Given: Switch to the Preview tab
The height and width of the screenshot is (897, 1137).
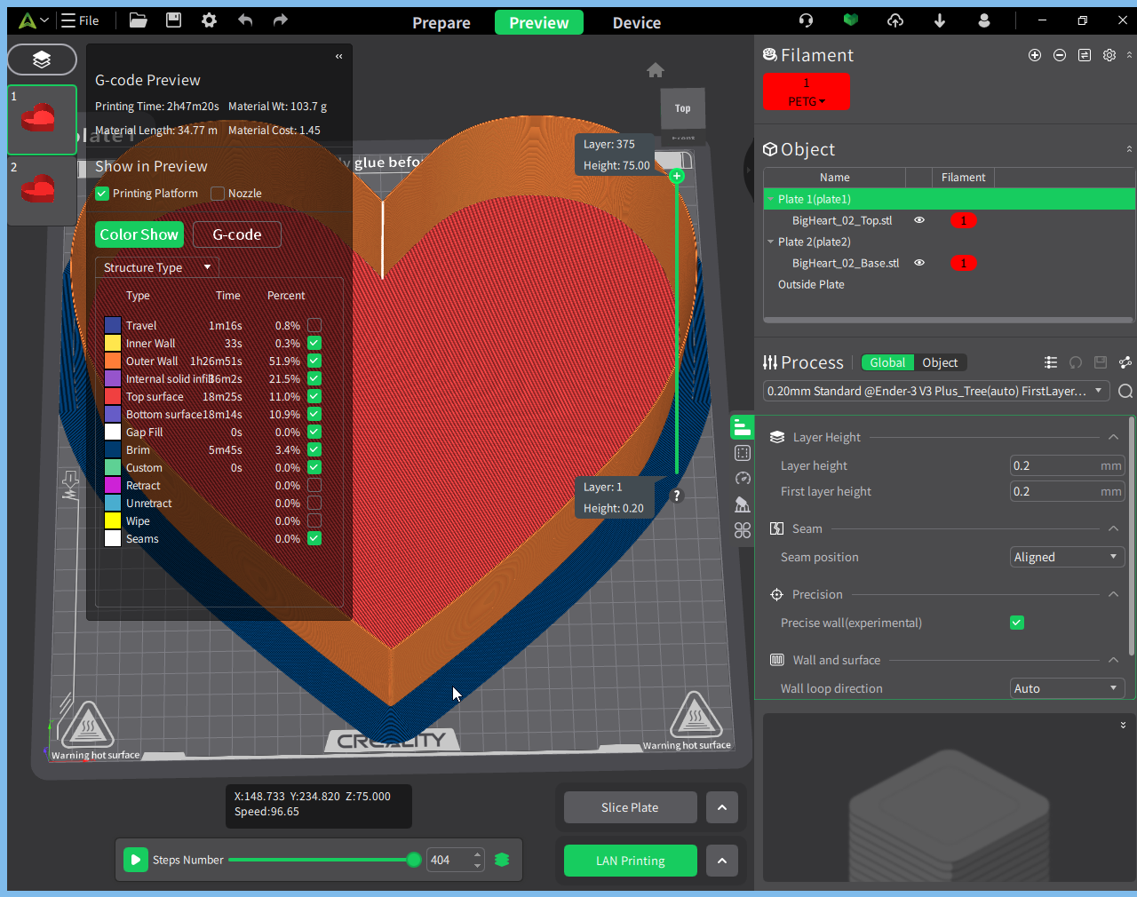Looking at the screenshot, I should [x=539, y=23].
